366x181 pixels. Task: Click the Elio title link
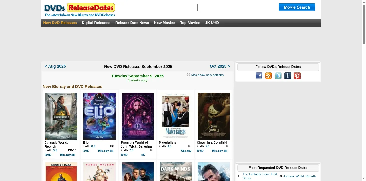[x=86, y=142]
